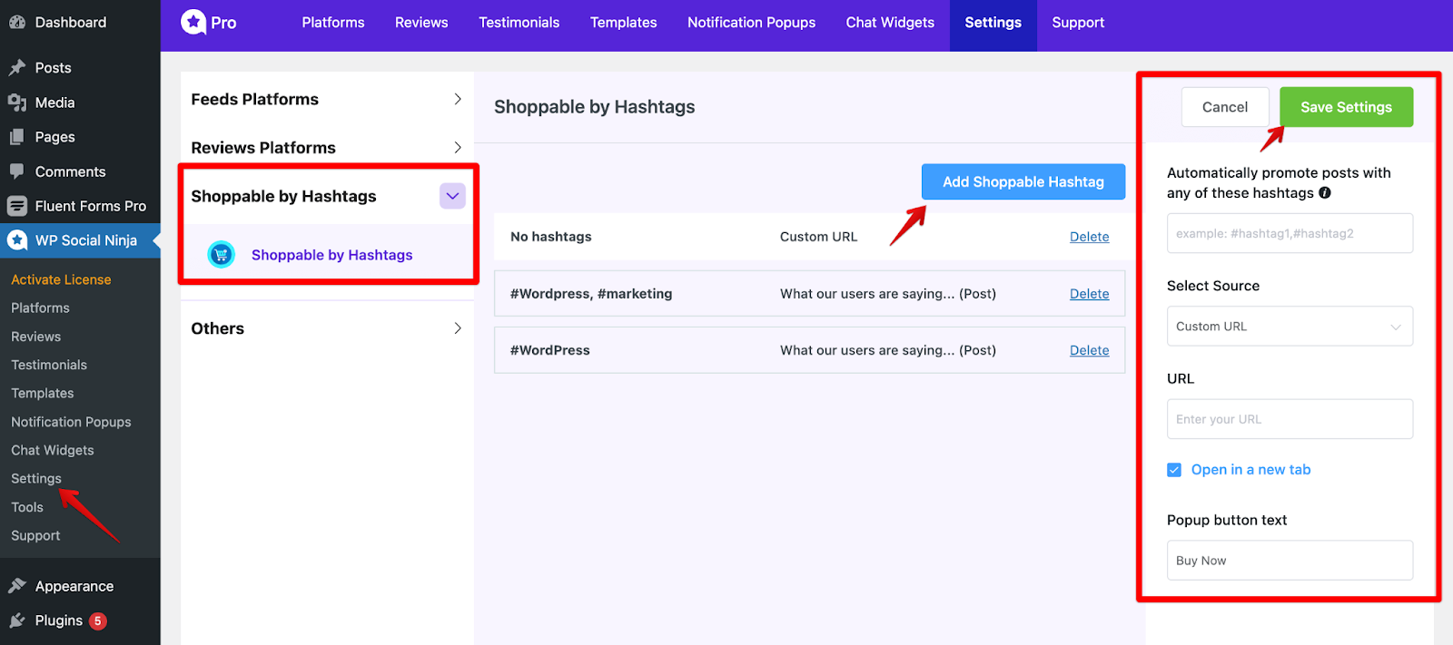Click the Comments speech bubble icon
1453x645 pixels.
[x=16, y=171]
